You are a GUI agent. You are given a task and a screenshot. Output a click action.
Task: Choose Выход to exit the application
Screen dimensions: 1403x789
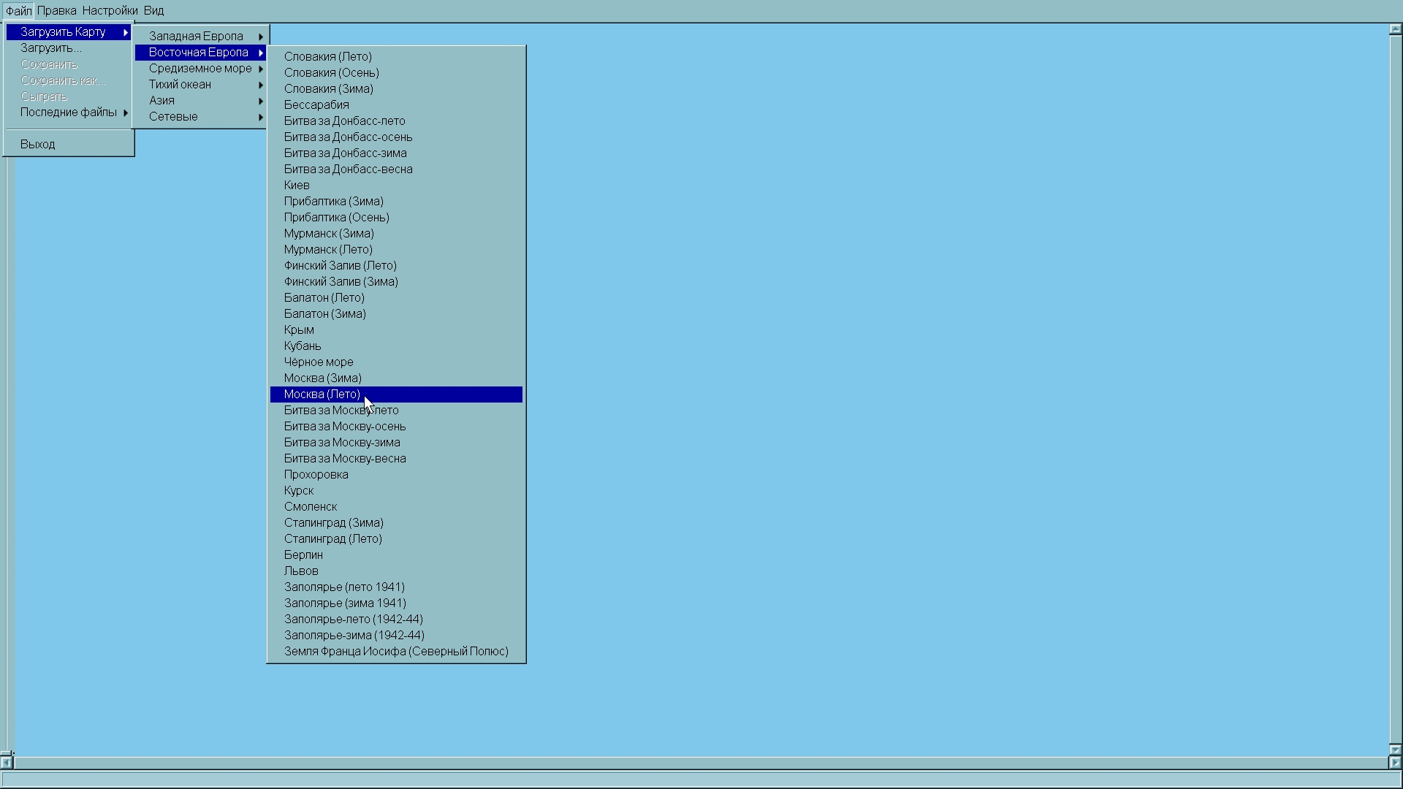pos(38,144)
